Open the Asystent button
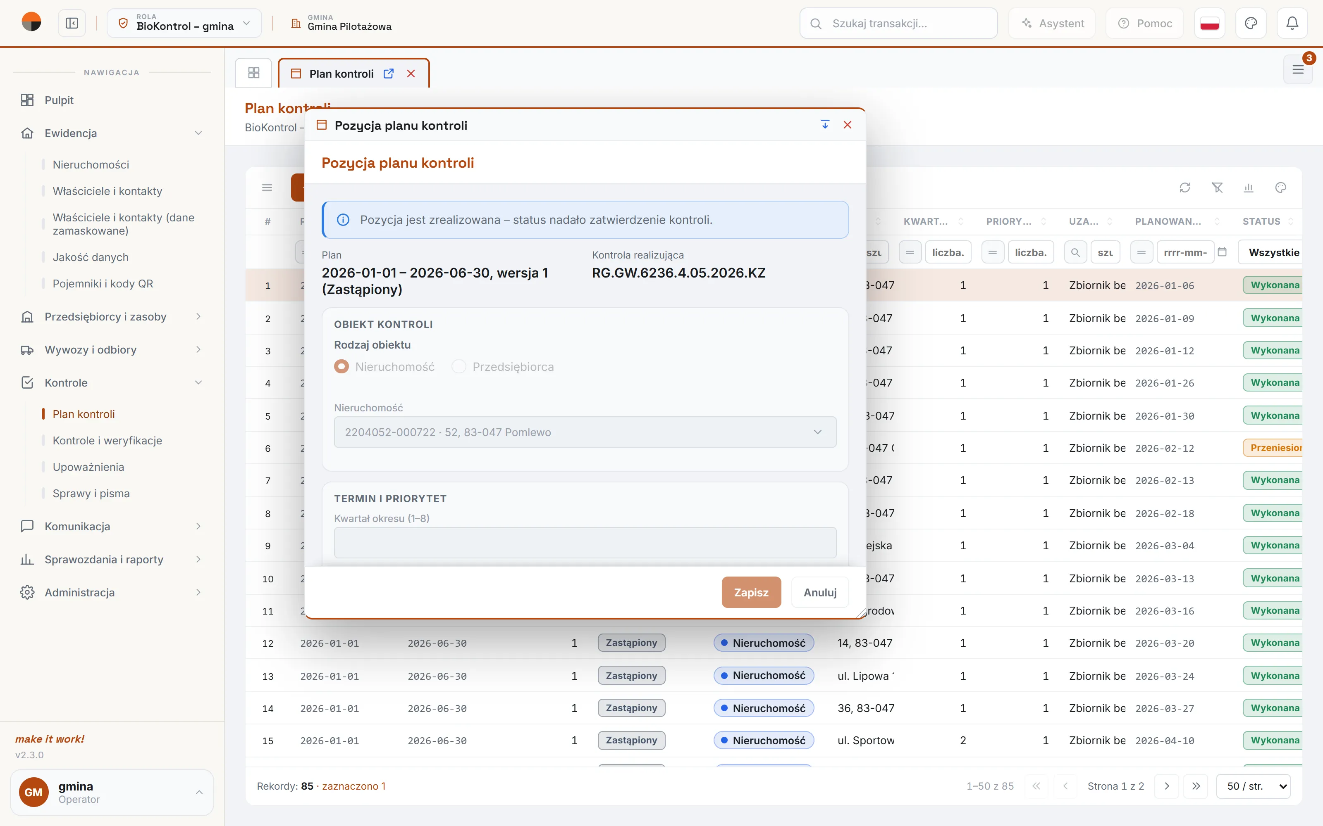Image resolution: width=1323 pixels, height=826 pixels. tap(1052, 24)
